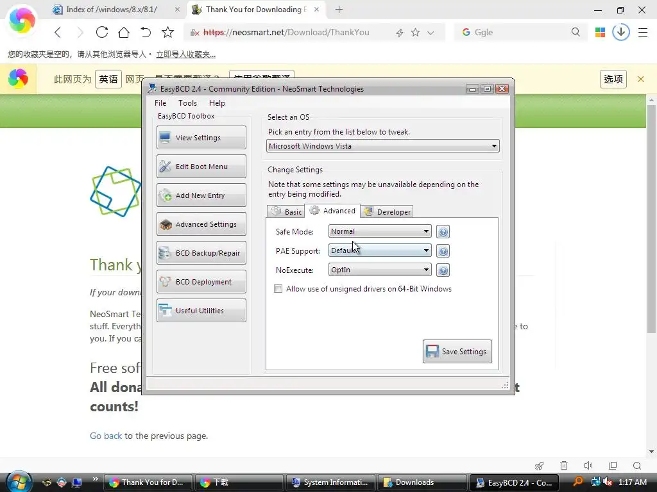Expand the NoExecute dropdown
This screenshot has width=657, height=492.
tap(380, 270)
